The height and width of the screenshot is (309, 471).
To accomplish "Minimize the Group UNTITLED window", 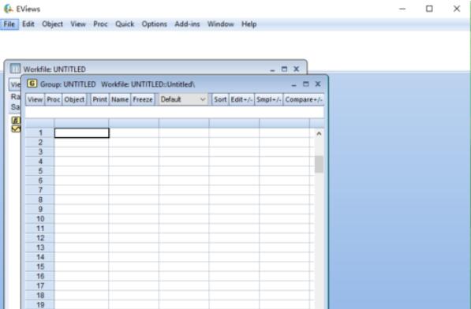I will (293, 84).
